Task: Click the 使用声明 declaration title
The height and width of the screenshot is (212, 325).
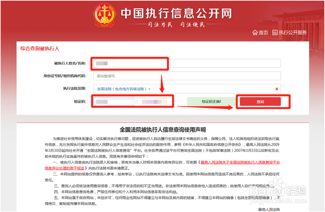Action: (162, 128)
